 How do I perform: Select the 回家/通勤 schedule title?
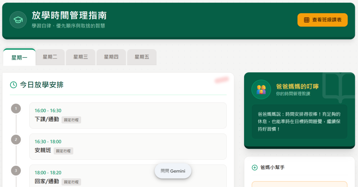point(47,181)
